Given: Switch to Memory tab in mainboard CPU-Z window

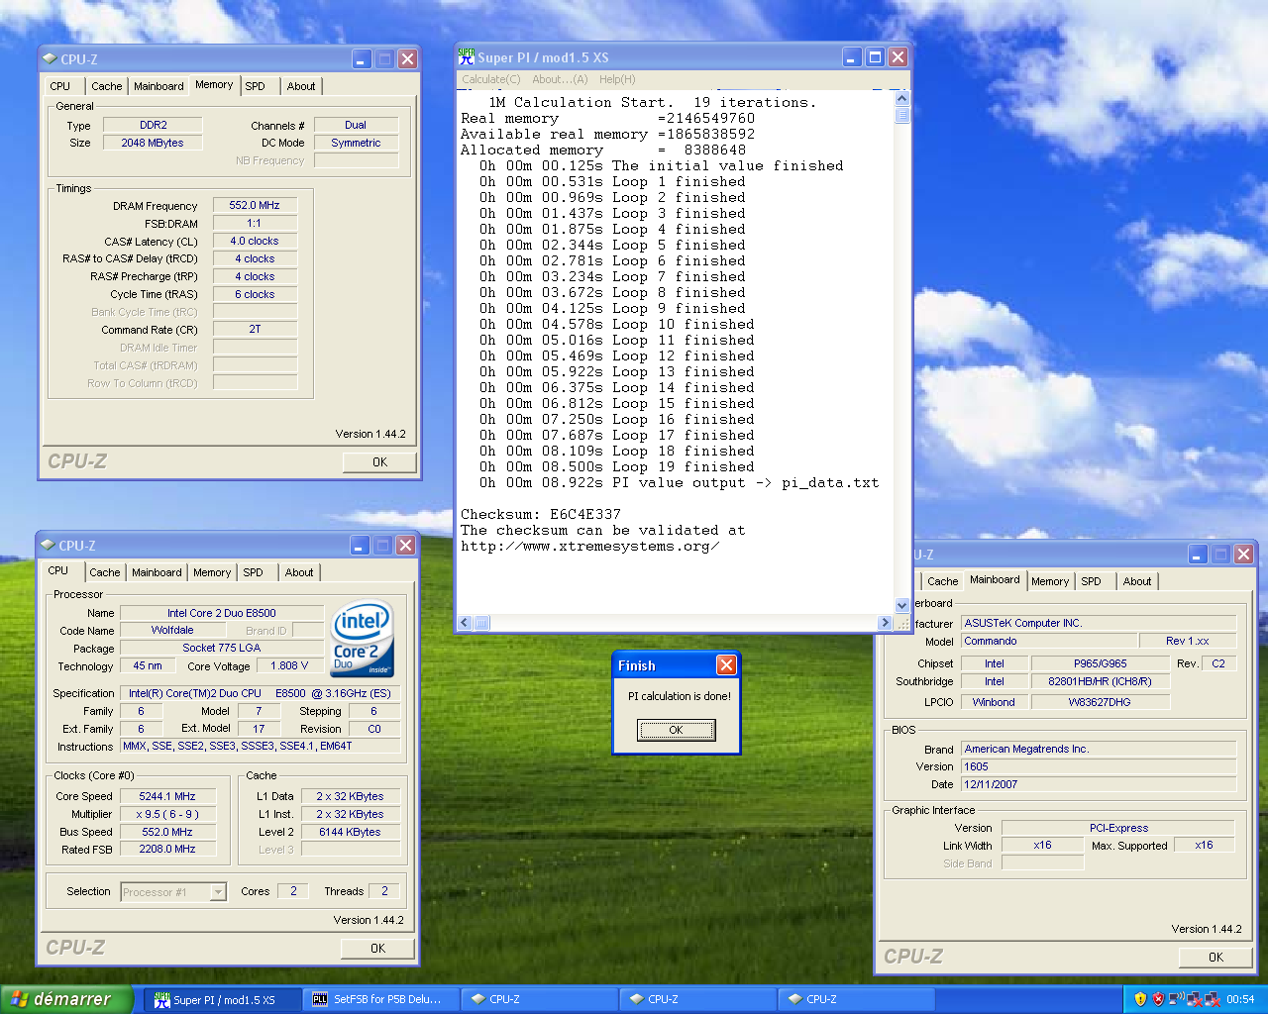Looking at the screenshot, I should [x=1050, y=581].
